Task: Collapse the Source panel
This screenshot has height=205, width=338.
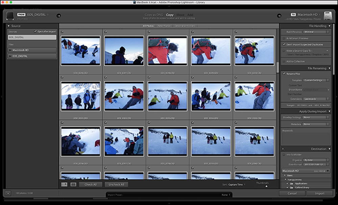Action: [x=9, y=26]
